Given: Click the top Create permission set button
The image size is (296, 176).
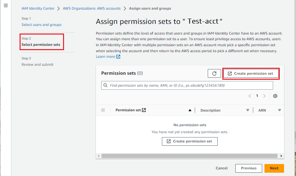Looking at the screenshot, I should click(x=251, y=73).
